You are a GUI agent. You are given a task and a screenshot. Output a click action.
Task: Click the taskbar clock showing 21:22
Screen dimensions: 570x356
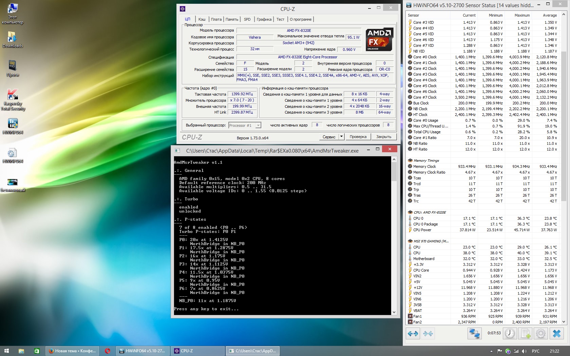click(554, 351)
